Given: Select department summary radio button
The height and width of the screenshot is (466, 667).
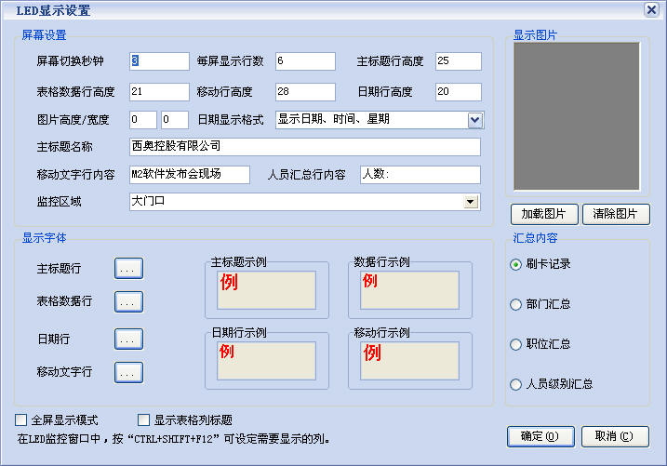Looking at the screenshot, I should pos(516,304).
